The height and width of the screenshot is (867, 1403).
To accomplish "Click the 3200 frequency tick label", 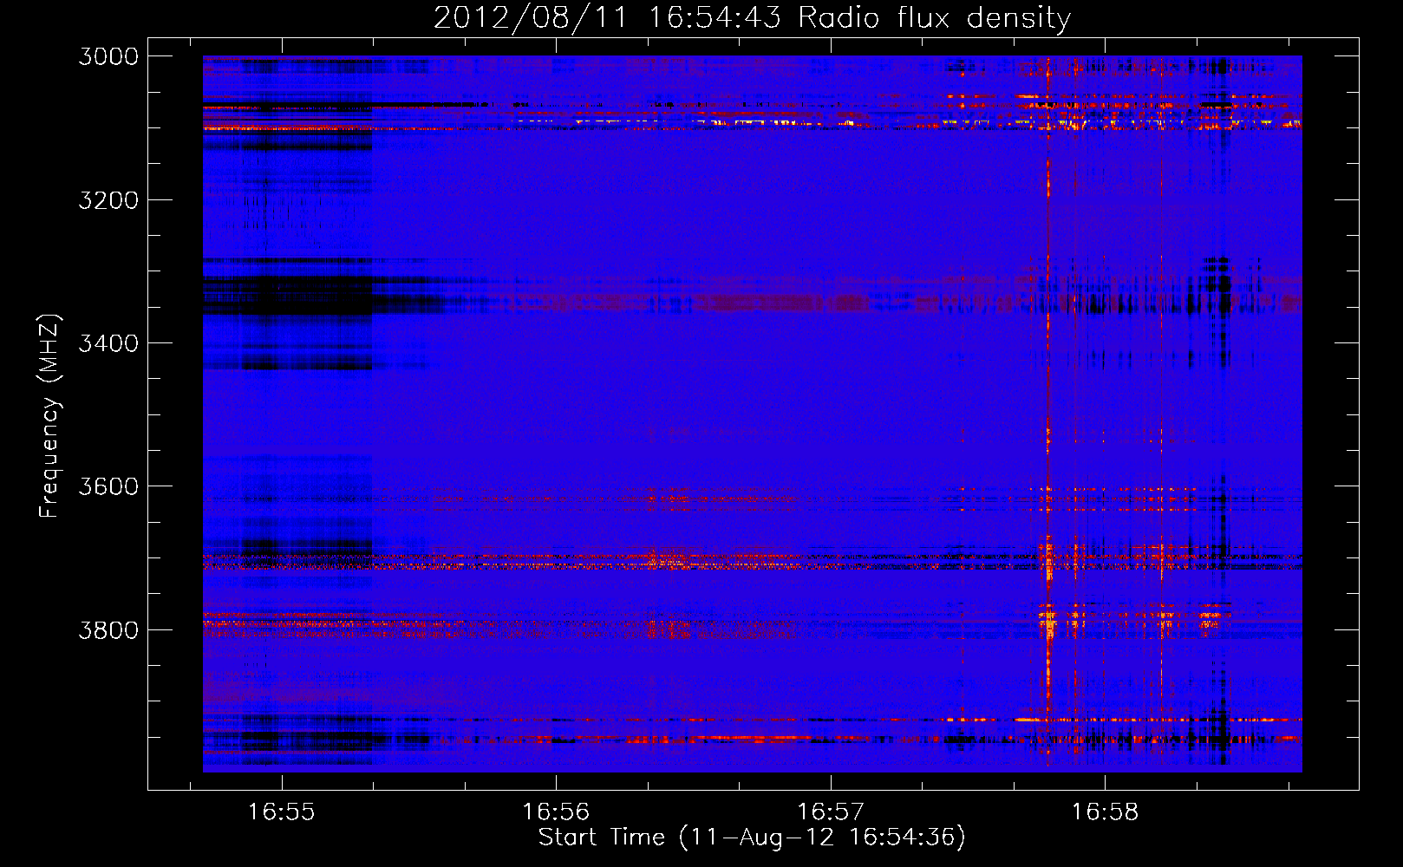I will 108,200.
